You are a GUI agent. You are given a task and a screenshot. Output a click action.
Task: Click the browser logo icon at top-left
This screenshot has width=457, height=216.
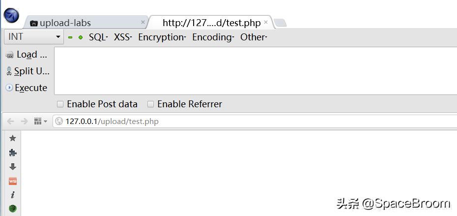click(11, 15)
